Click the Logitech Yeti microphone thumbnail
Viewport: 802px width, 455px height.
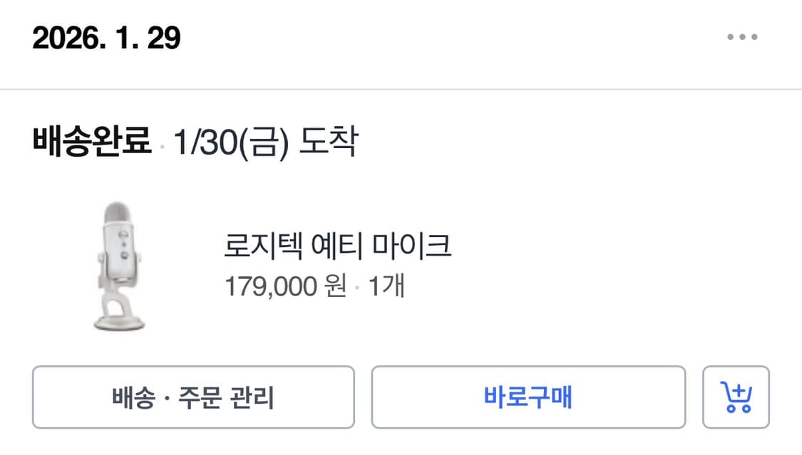point(118,267)
